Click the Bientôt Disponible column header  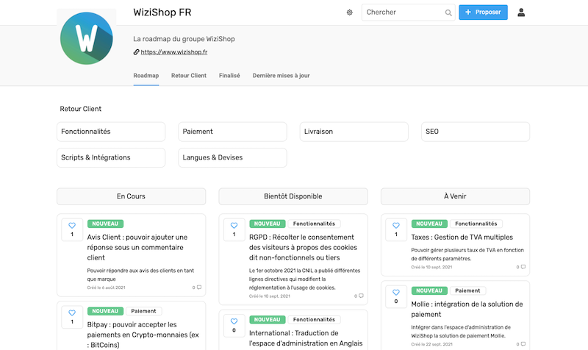point(293,196)
